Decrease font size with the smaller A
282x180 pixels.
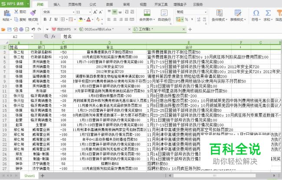pos(101,12)
